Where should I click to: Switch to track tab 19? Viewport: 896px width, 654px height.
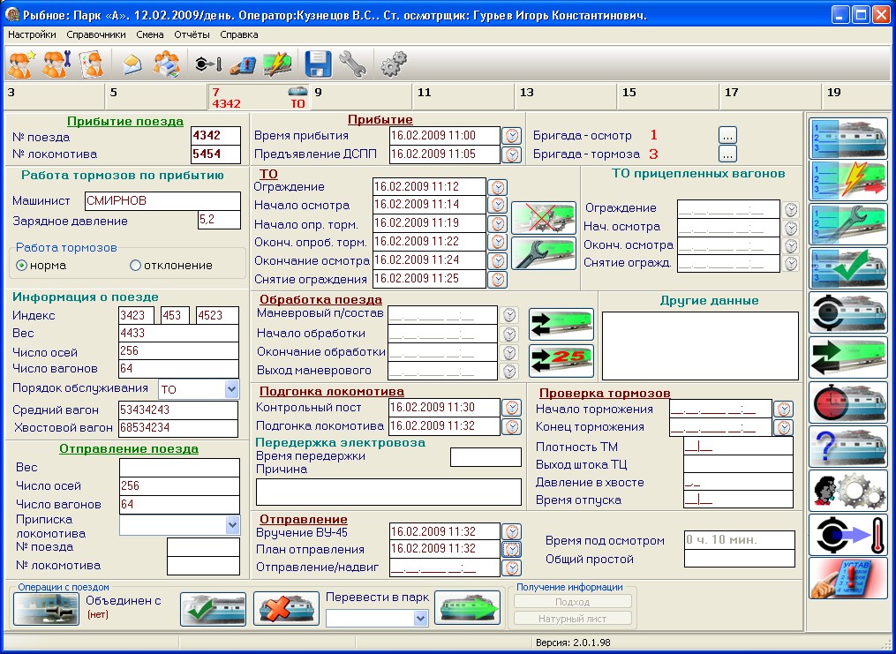(856, 97)
